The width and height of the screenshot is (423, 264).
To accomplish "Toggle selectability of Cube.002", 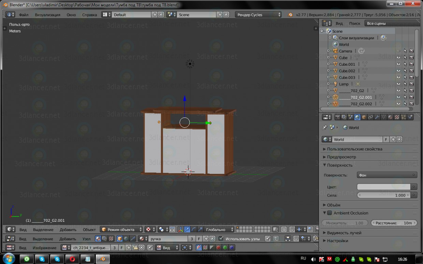I will coord(405,71).
